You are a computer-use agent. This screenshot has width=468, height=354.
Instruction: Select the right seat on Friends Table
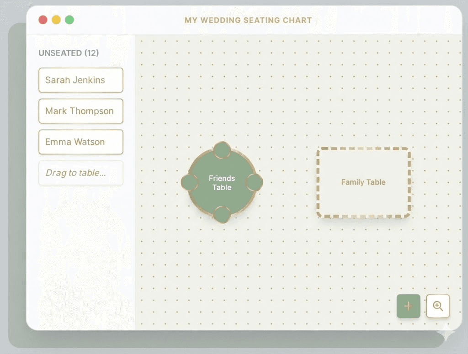point(254,182)
